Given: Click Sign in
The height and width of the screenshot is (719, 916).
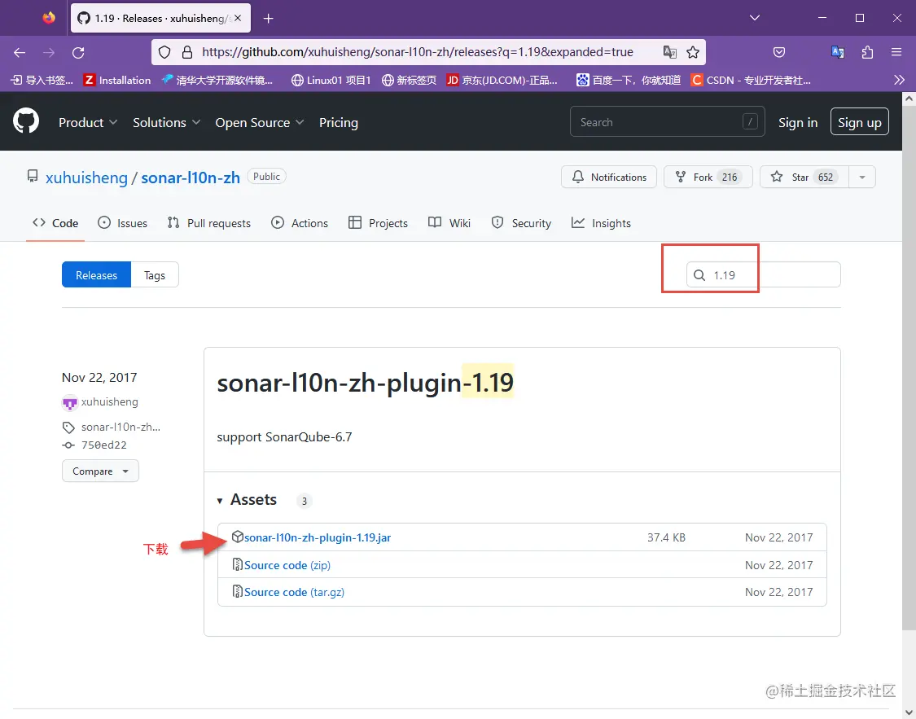Looking at the screenshot, I should point(797,123).
